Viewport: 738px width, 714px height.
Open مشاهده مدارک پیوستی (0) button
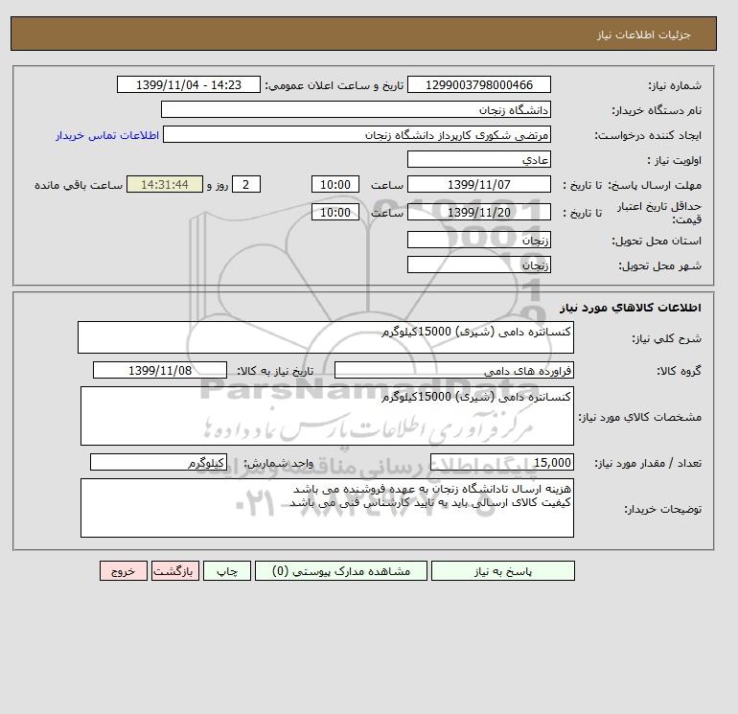(x=341, y=571)
